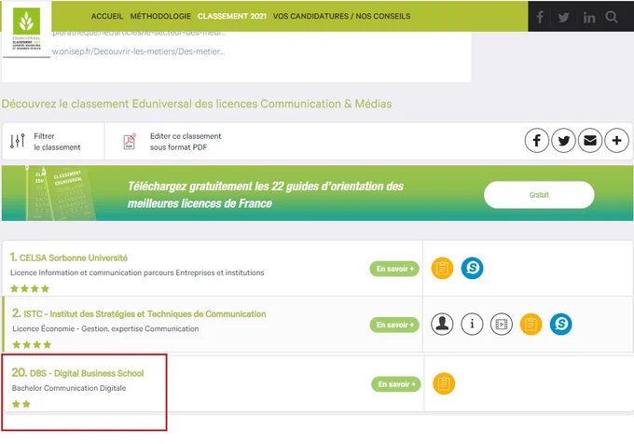Open the onisep.fr Decouvrir-les-metiers link

point(138,51)
